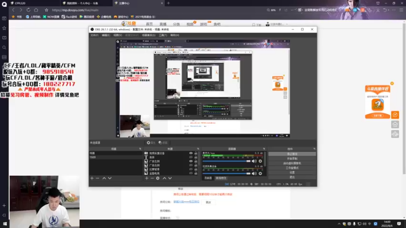406x228 pixels.
Task: Go back in the browser
Action: pyautogui.click(x=13, y=10)
